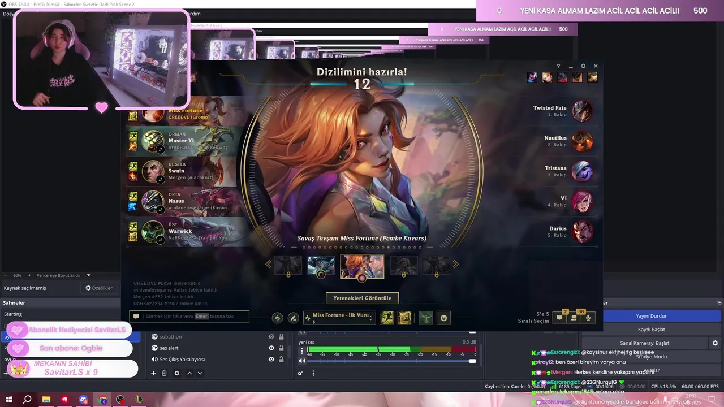Switch to OBS Studio taskbar icon
The width and height of the screenshot is (724, 407).
pos(120,400)
